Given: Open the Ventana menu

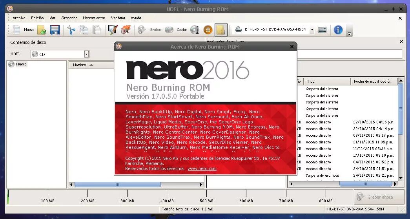Looking at the screenshot, I should tap(118, 18).
